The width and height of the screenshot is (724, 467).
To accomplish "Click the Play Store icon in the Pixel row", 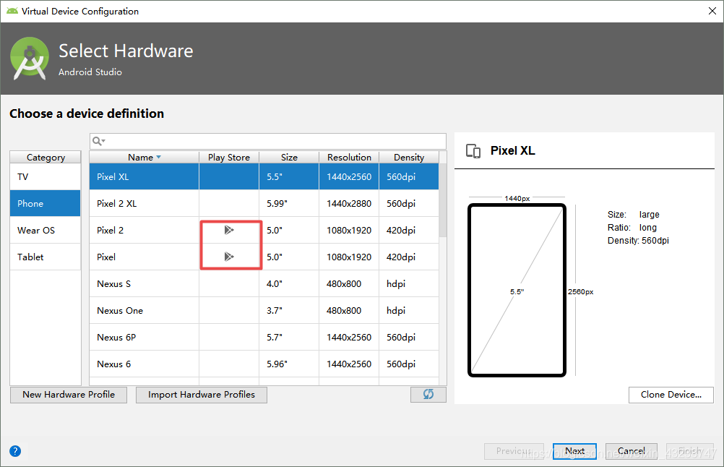I will 229,257.
